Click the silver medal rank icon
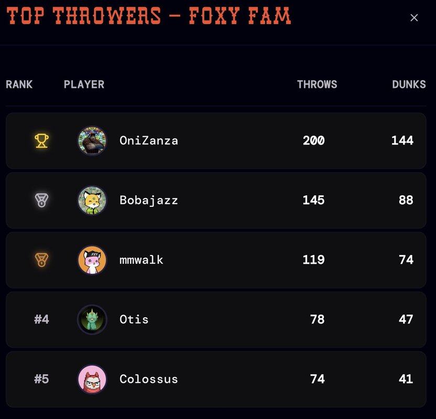Viewport: 436px width, 419px height. point(41,200)
